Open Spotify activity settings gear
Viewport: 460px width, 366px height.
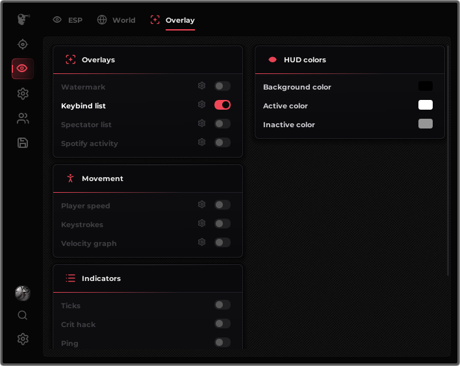click(201, 142)
